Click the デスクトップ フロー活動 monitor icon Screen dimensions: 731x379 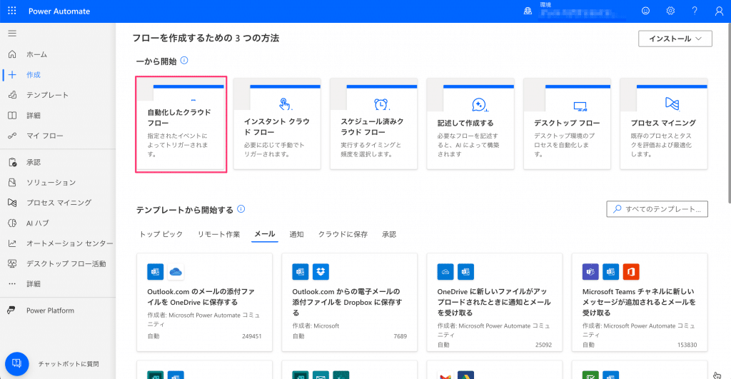pyautogui.click(x=12, y=264)
